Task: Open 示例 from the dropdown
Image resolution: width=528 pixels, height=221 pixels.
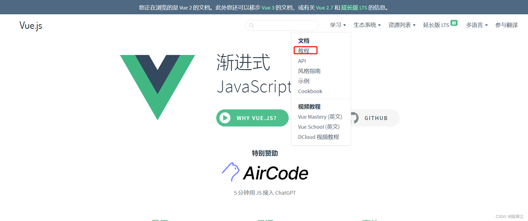Action: (304, 81)
